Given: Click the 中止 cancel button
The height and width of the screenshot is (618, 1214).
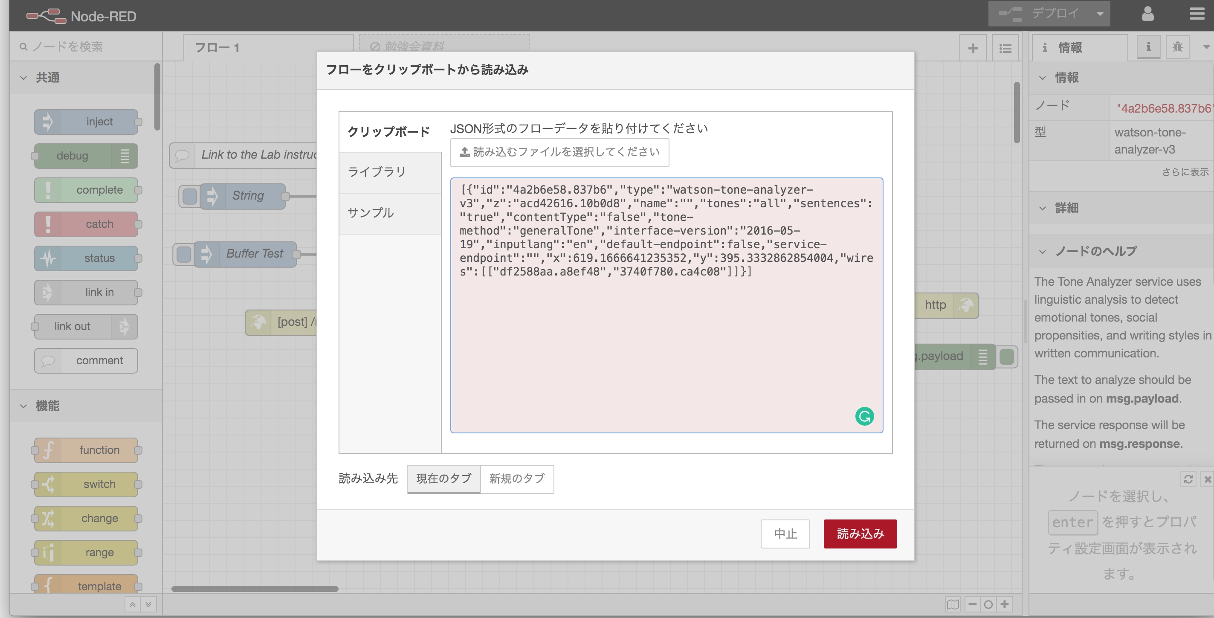Looking at the screenshot, I should 785,534.
